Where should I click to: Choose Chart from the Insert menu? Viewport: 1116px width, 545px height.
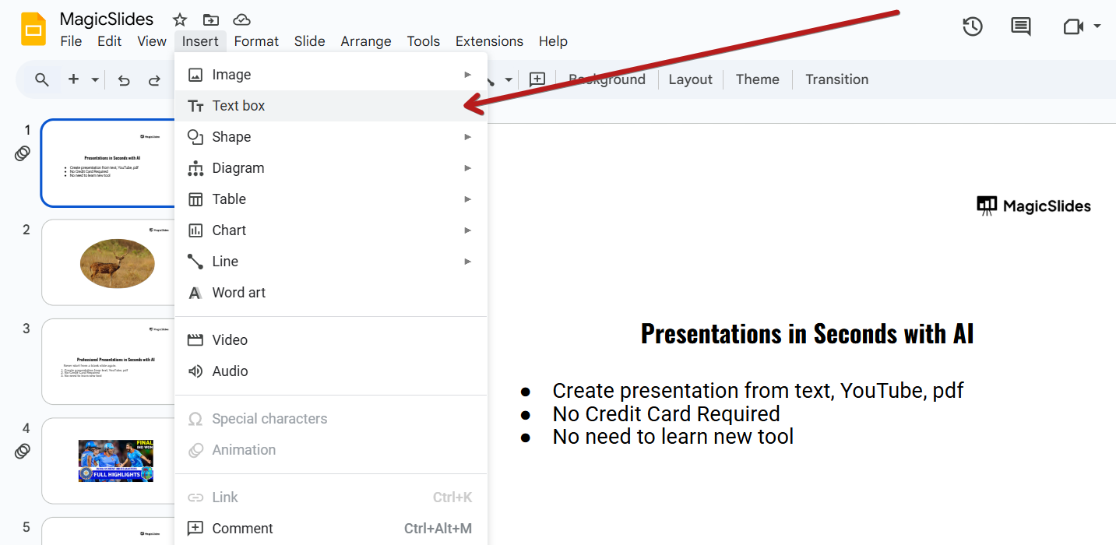(331, 230)
